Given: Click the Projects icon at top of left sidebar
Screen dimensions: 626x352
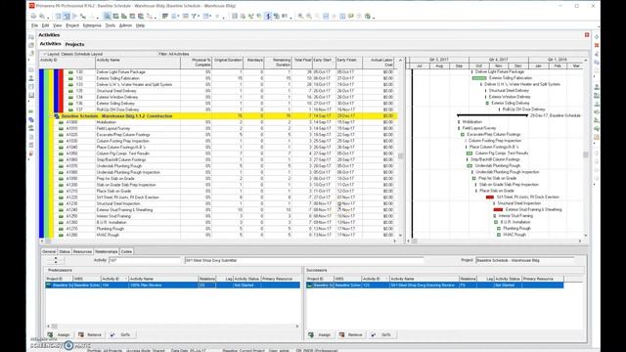Looking at the screenshot, I should click(x=31, y=37).
